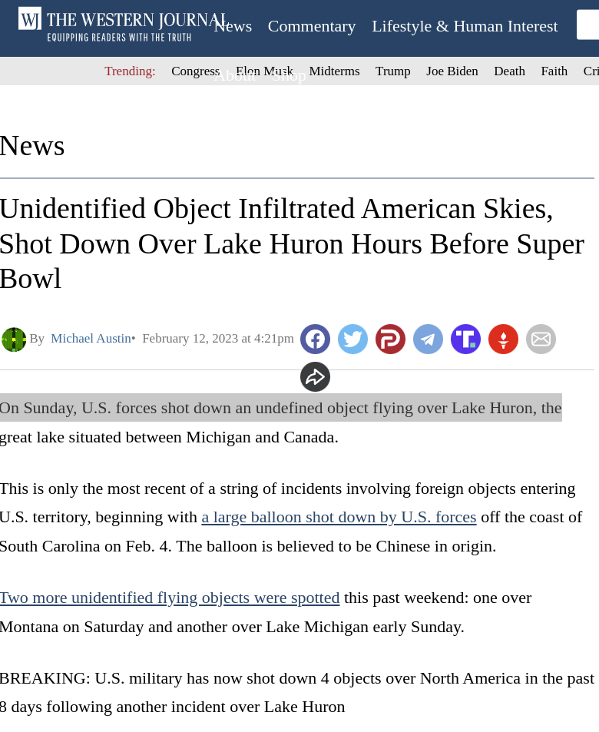Select Faith trending topic
The height and width of the screenshot is (732, 599).
554,71
